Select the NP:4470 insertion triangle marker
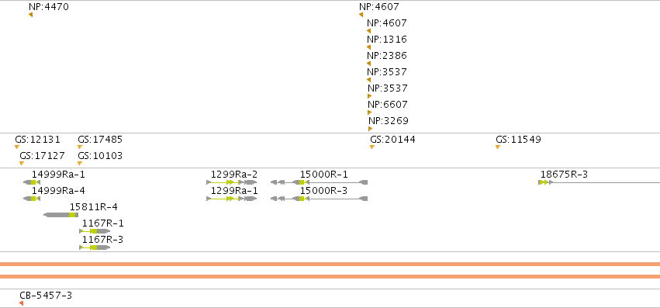660x308 pixels. (x=30, y=15)
